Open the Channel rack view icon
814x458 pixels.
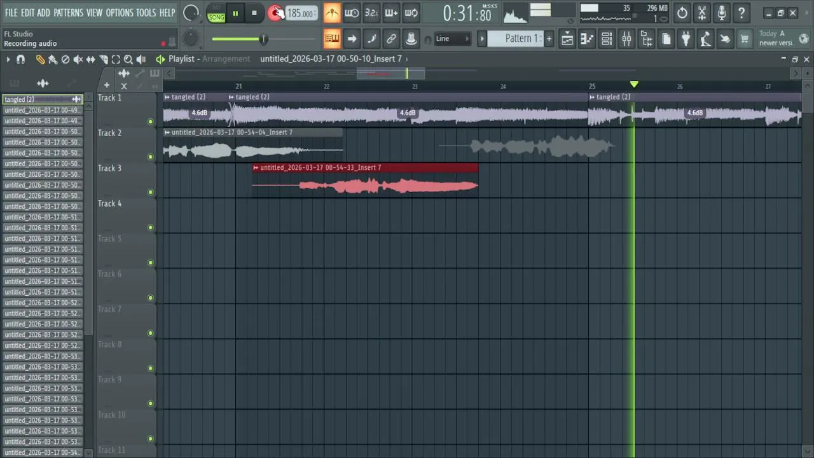(x=607, y=39)
